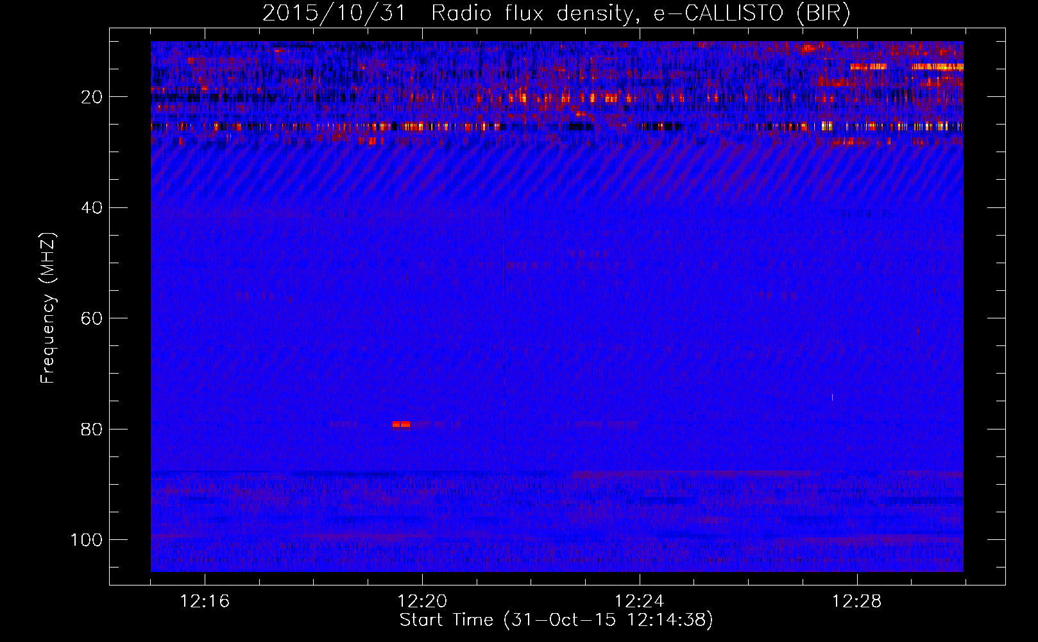Click the 20 MHz frequency tick label
This screenshot has width=1038, height=642.
[x=92, y=98]
